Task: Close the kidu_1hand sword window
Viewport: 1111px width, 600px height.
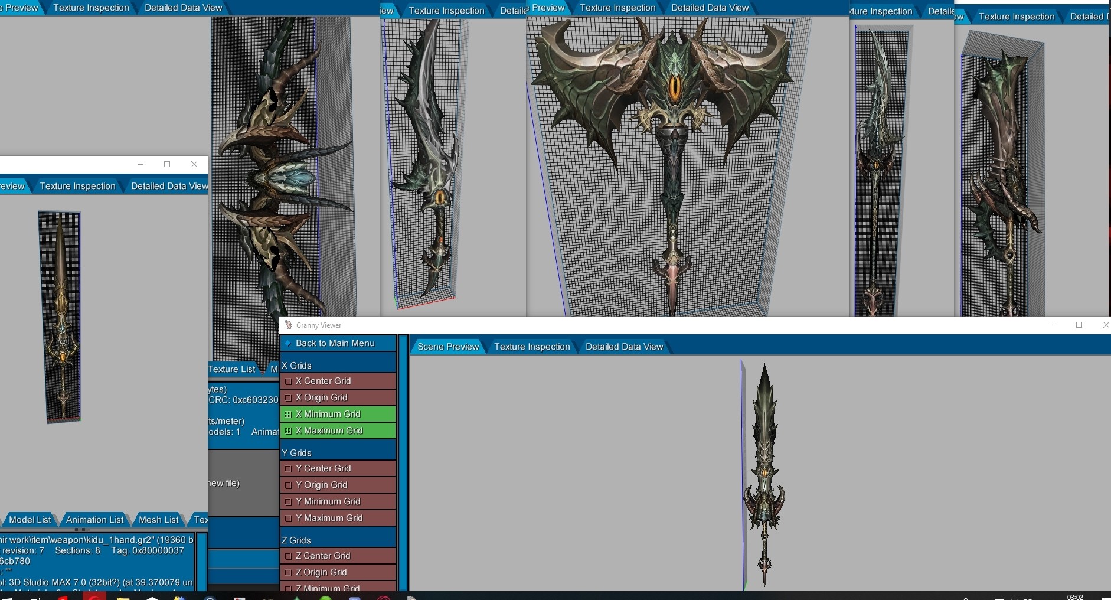Action: tap(194, 164)
